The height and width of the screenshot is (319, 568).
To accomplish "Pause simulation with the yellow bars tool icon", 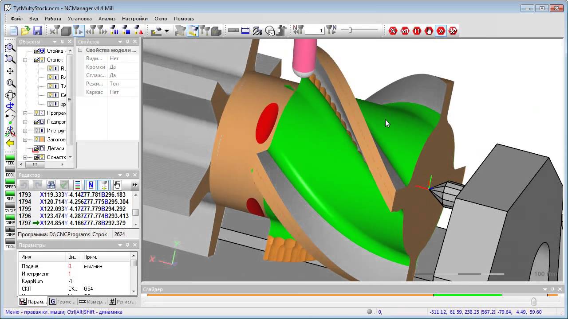I will click(x=114, y=31).
